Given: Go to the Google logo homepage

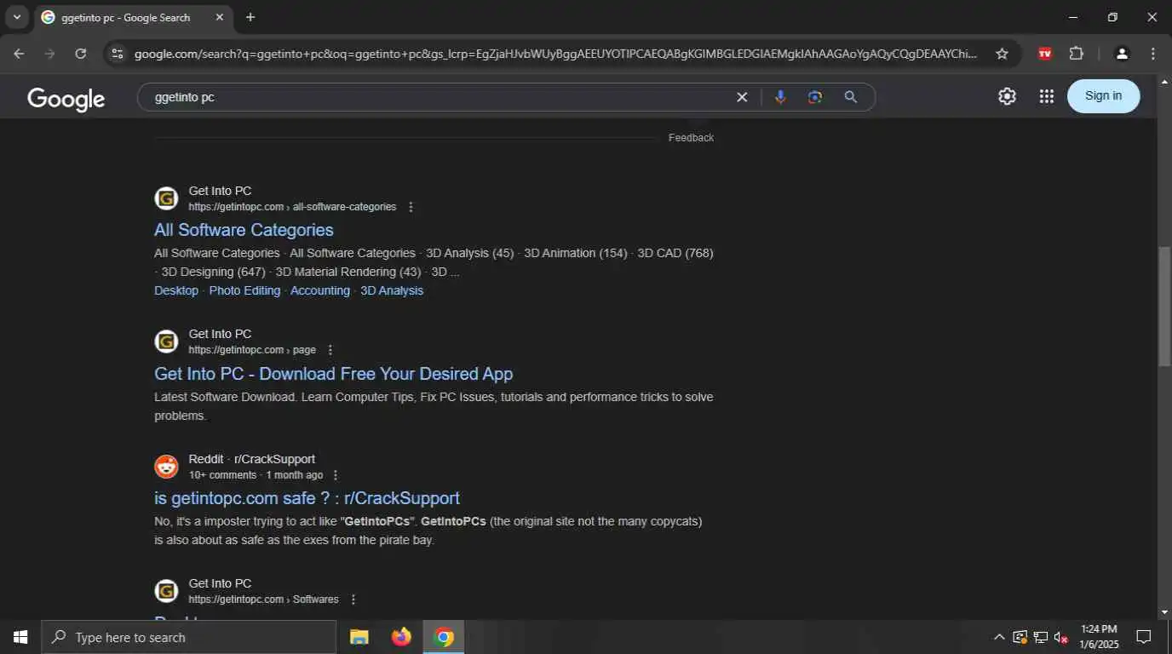Looking at the screenshot, I should tap(66, 99).
